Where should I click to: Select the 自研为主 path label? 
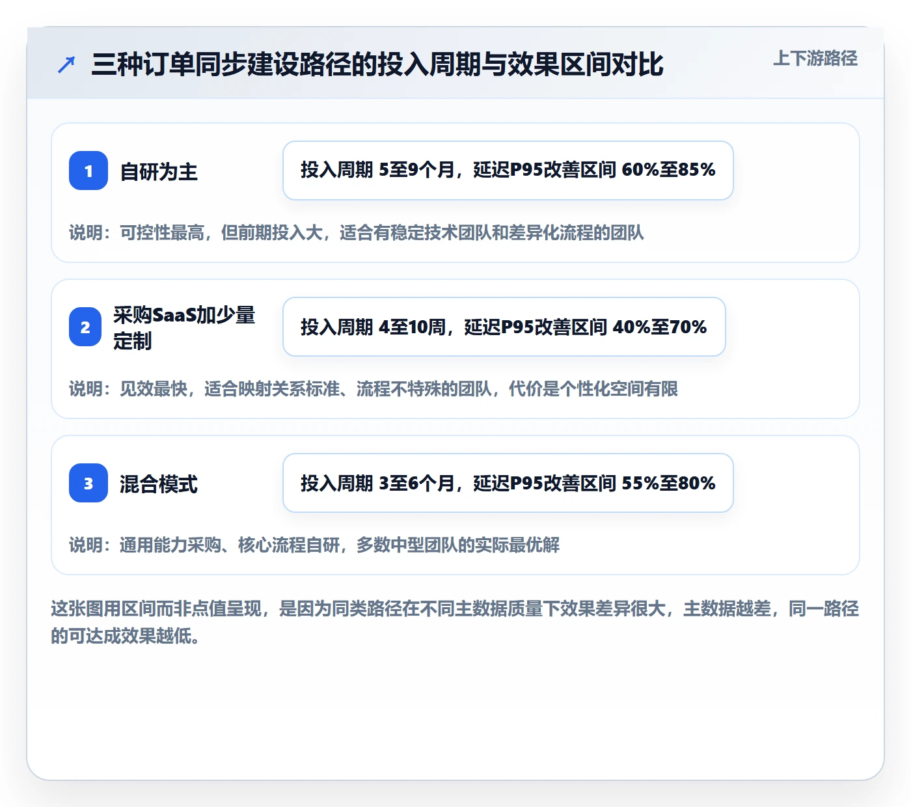[159, 172]
